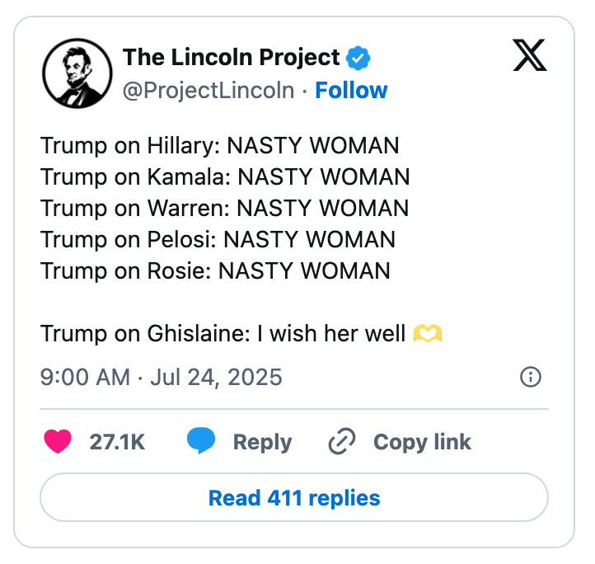Click the red heart like icon
The image size is (595, 564).
(58, 442)
